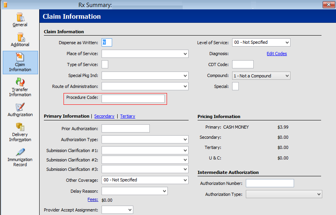The height and width of the screenshot is (215, 336).
Task: Open the General section icon
Action: coord(20,17)
